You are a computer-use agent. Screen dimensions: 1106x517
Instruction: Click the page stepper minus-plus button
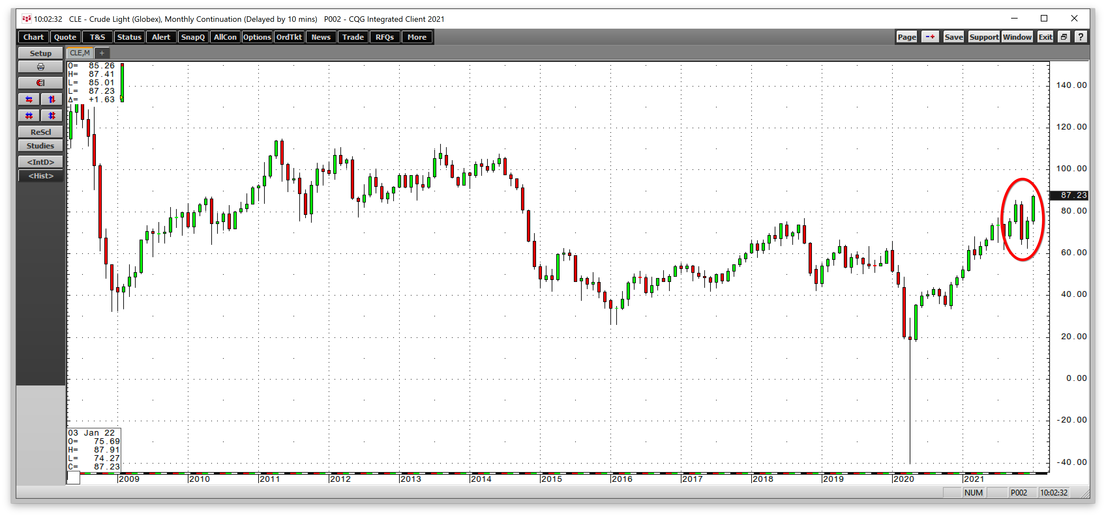pos(930,37)
